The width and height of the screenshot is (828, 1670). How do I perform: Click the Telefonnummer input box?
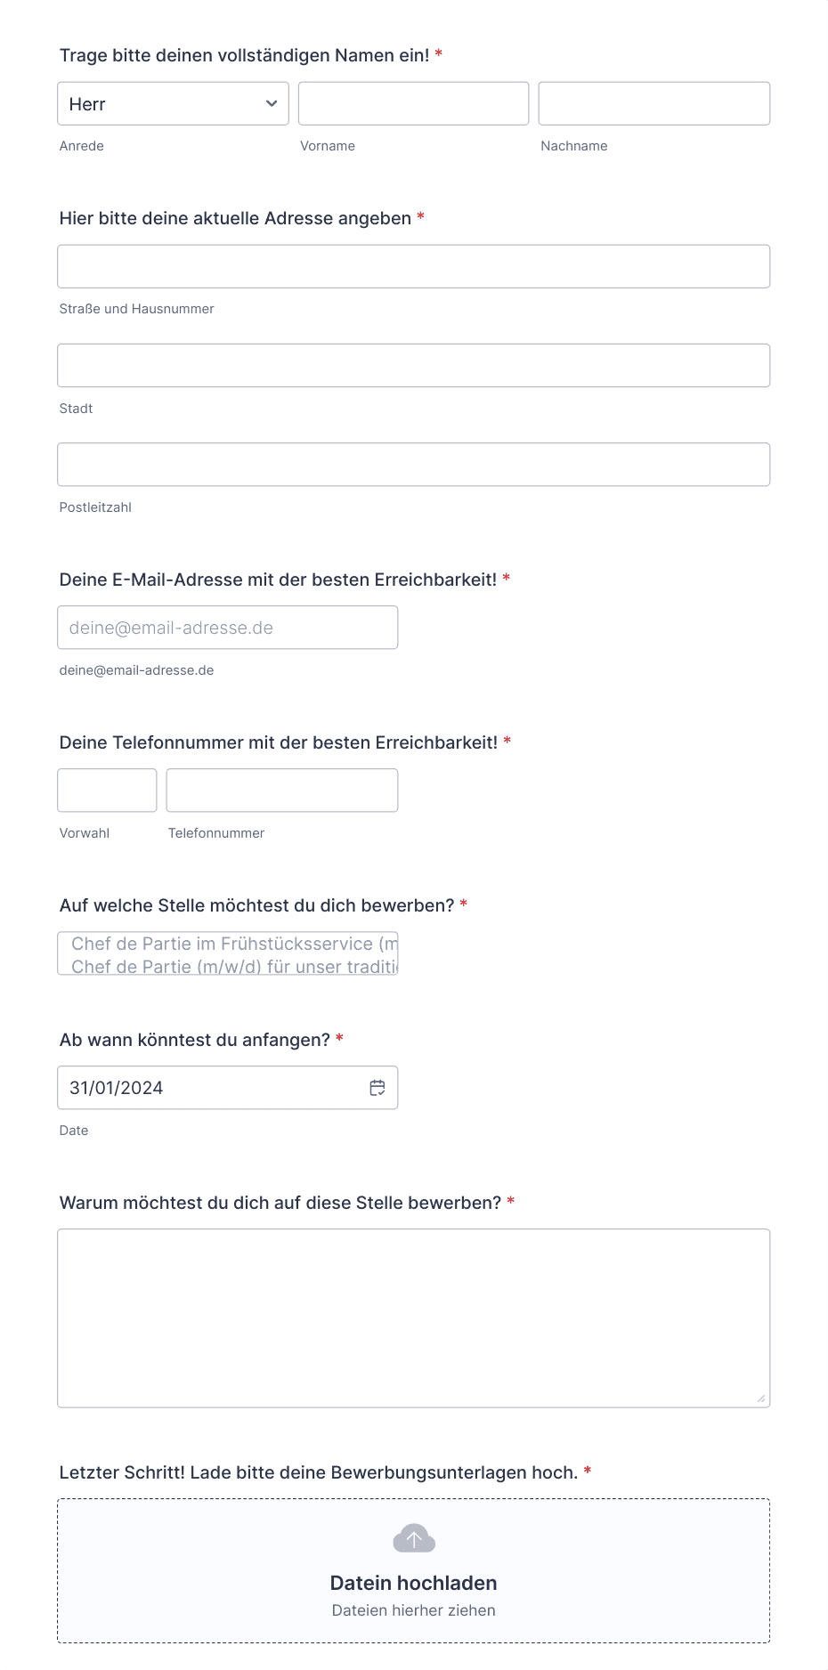tap(282, 790)
